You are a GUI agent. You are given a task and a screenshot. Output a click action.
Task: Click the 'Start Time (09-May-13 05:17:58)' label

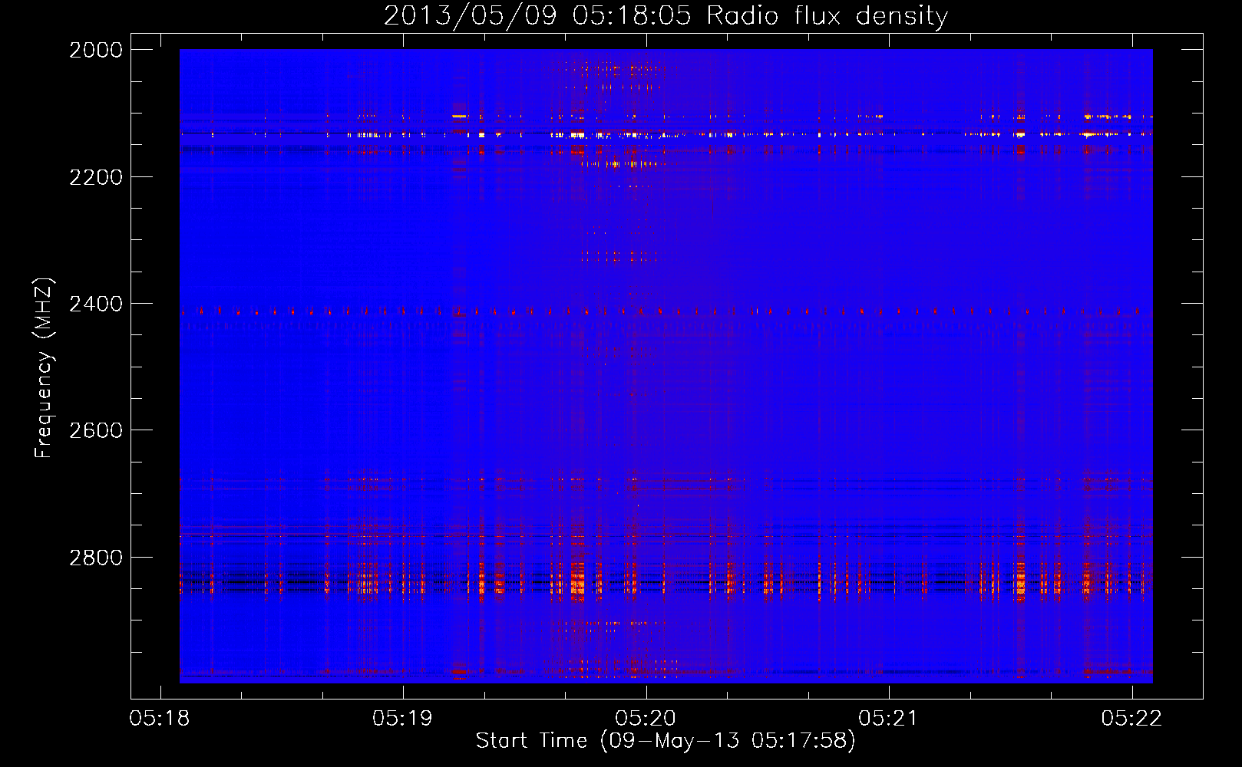[666, 741]
